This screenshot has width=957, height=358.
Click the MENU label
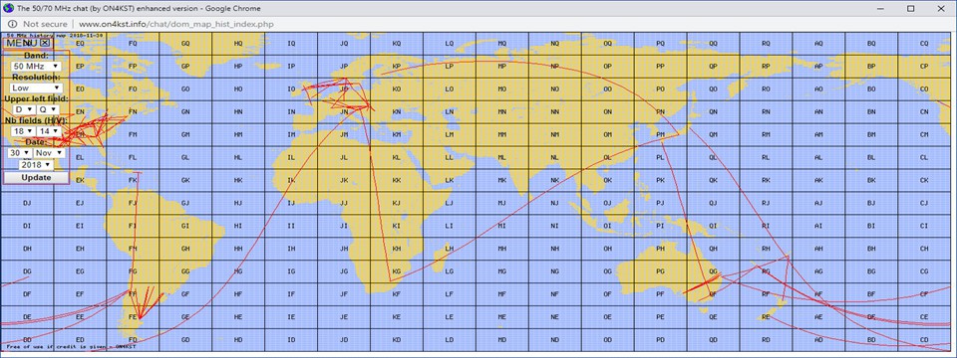(x=22, y=43)
